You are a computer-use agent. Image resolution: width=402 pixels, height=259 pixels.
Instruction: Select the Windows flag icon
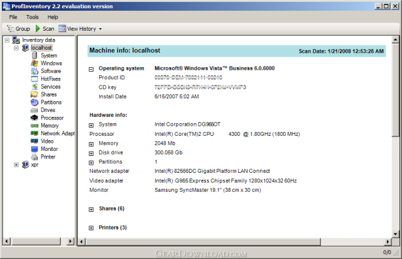click(35, 63)
